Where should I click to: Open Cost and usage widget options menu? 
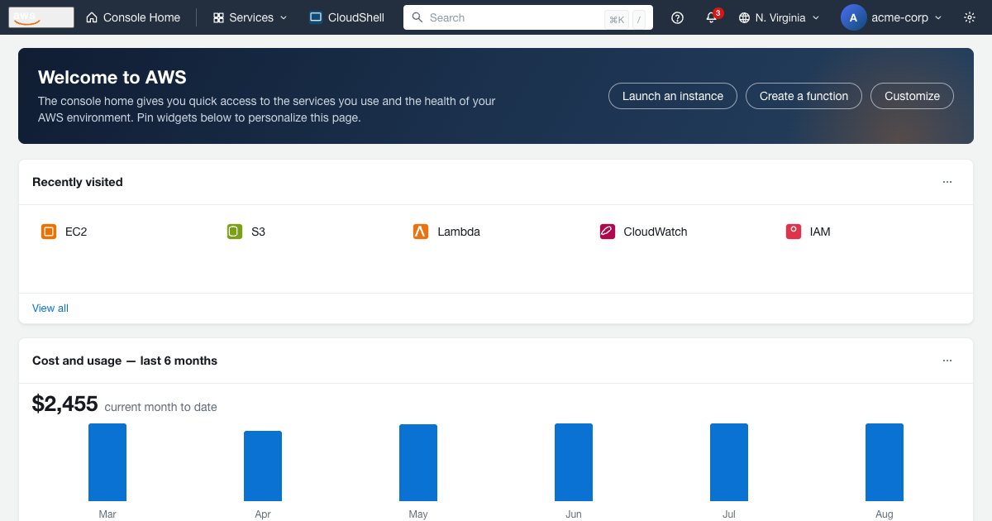coord(947,361)
